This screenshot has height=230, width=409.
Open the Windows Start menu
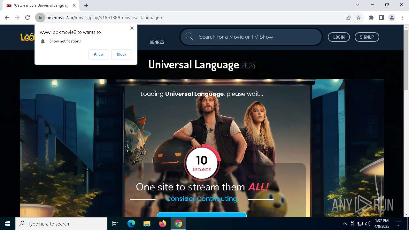pos(8,224)
